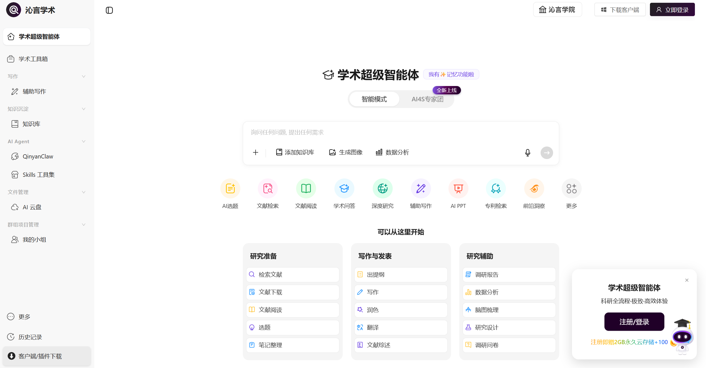The image size is (706, 368).
Task: Click 检索文献 under 研究准备
Action: click(293, 274)
